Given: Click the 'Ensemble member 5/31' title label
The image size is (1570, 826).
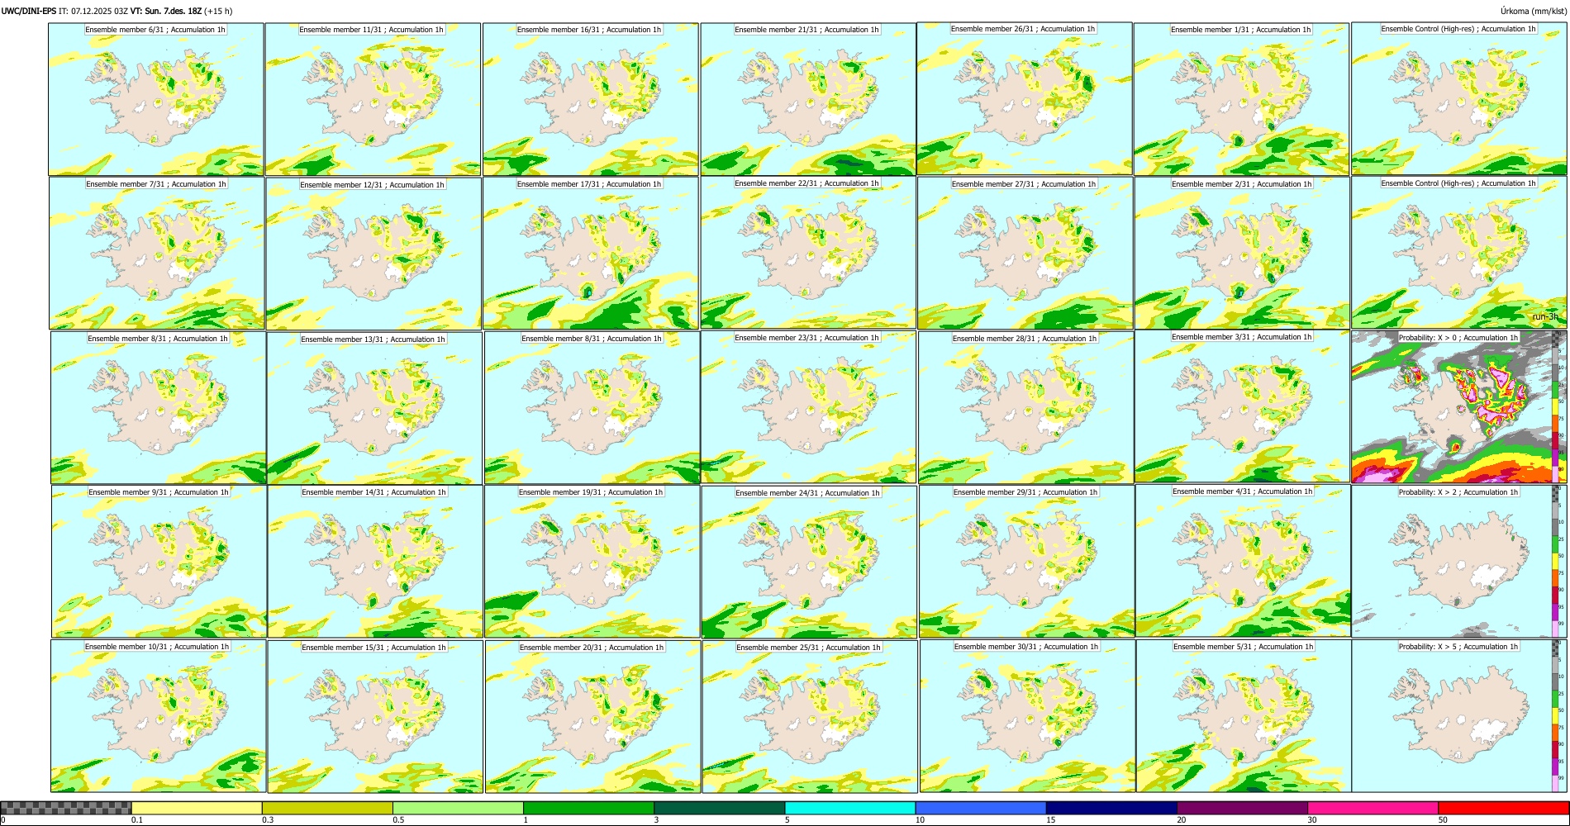Looking at the screenshot, I should coord(1244,647).
